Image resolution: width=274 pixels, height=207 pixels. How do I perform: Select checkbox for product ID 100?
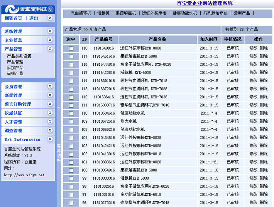pos(71,170)
